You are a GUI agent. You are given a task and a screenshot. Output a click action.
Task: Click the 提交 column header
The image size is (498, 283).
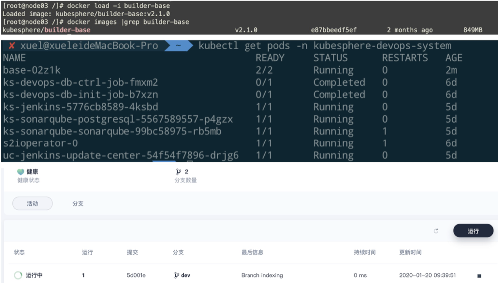pyautogui.click(x=132, y=252)
